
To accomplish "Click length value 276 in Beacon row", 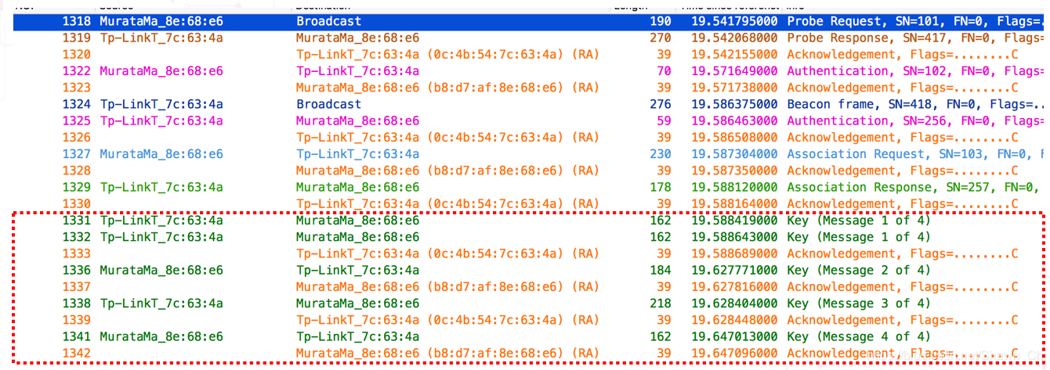I will point(661,104).
